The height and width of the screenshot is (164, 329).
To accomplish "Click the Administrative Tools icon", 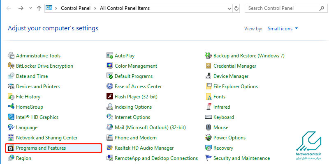I will point(11,56).
